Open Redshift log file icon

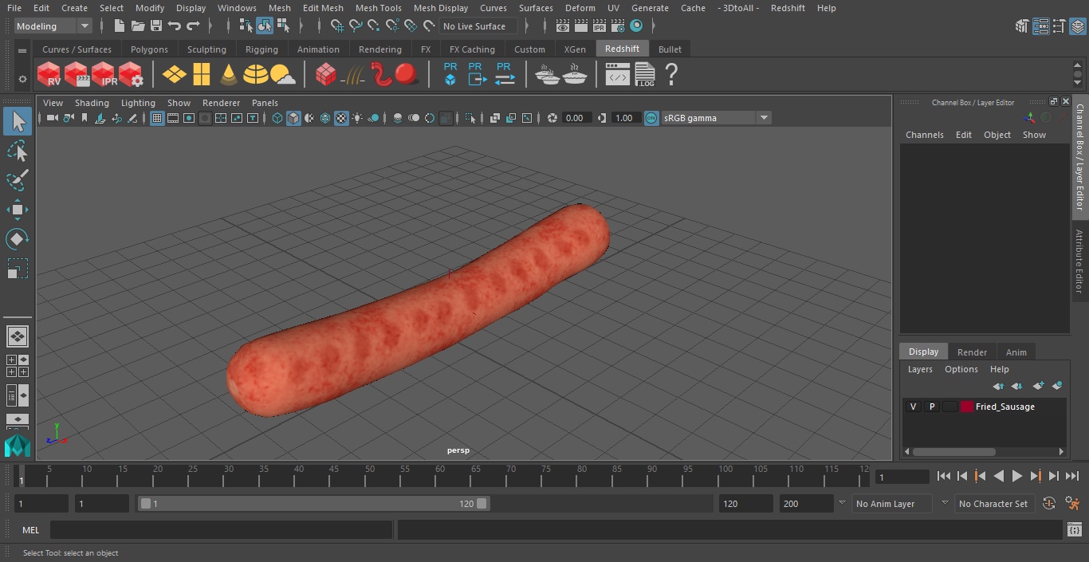coord(644,75)
